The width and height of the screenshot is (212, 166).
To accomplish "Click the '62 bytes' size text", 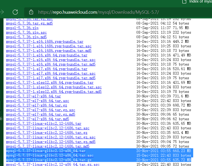I will [181, 119].
